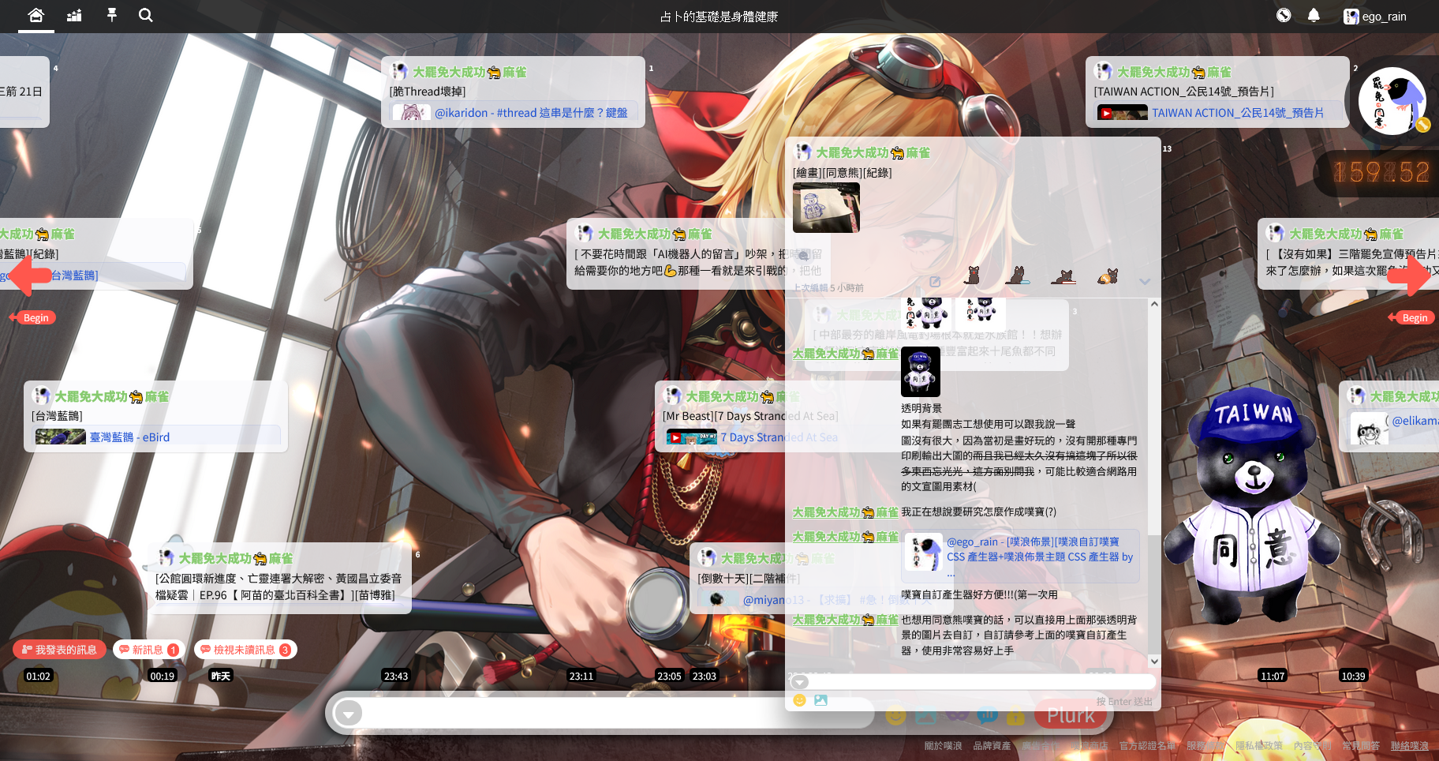Click scroll down arrow of responses list
This screenshot has width=1439, height=761.
tap(1154, 662)
